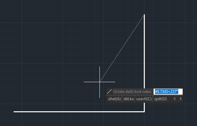This screenshot has height=126, width=197.
Task: Click the vertical white line above the prompt
Action: click(144, 51)
